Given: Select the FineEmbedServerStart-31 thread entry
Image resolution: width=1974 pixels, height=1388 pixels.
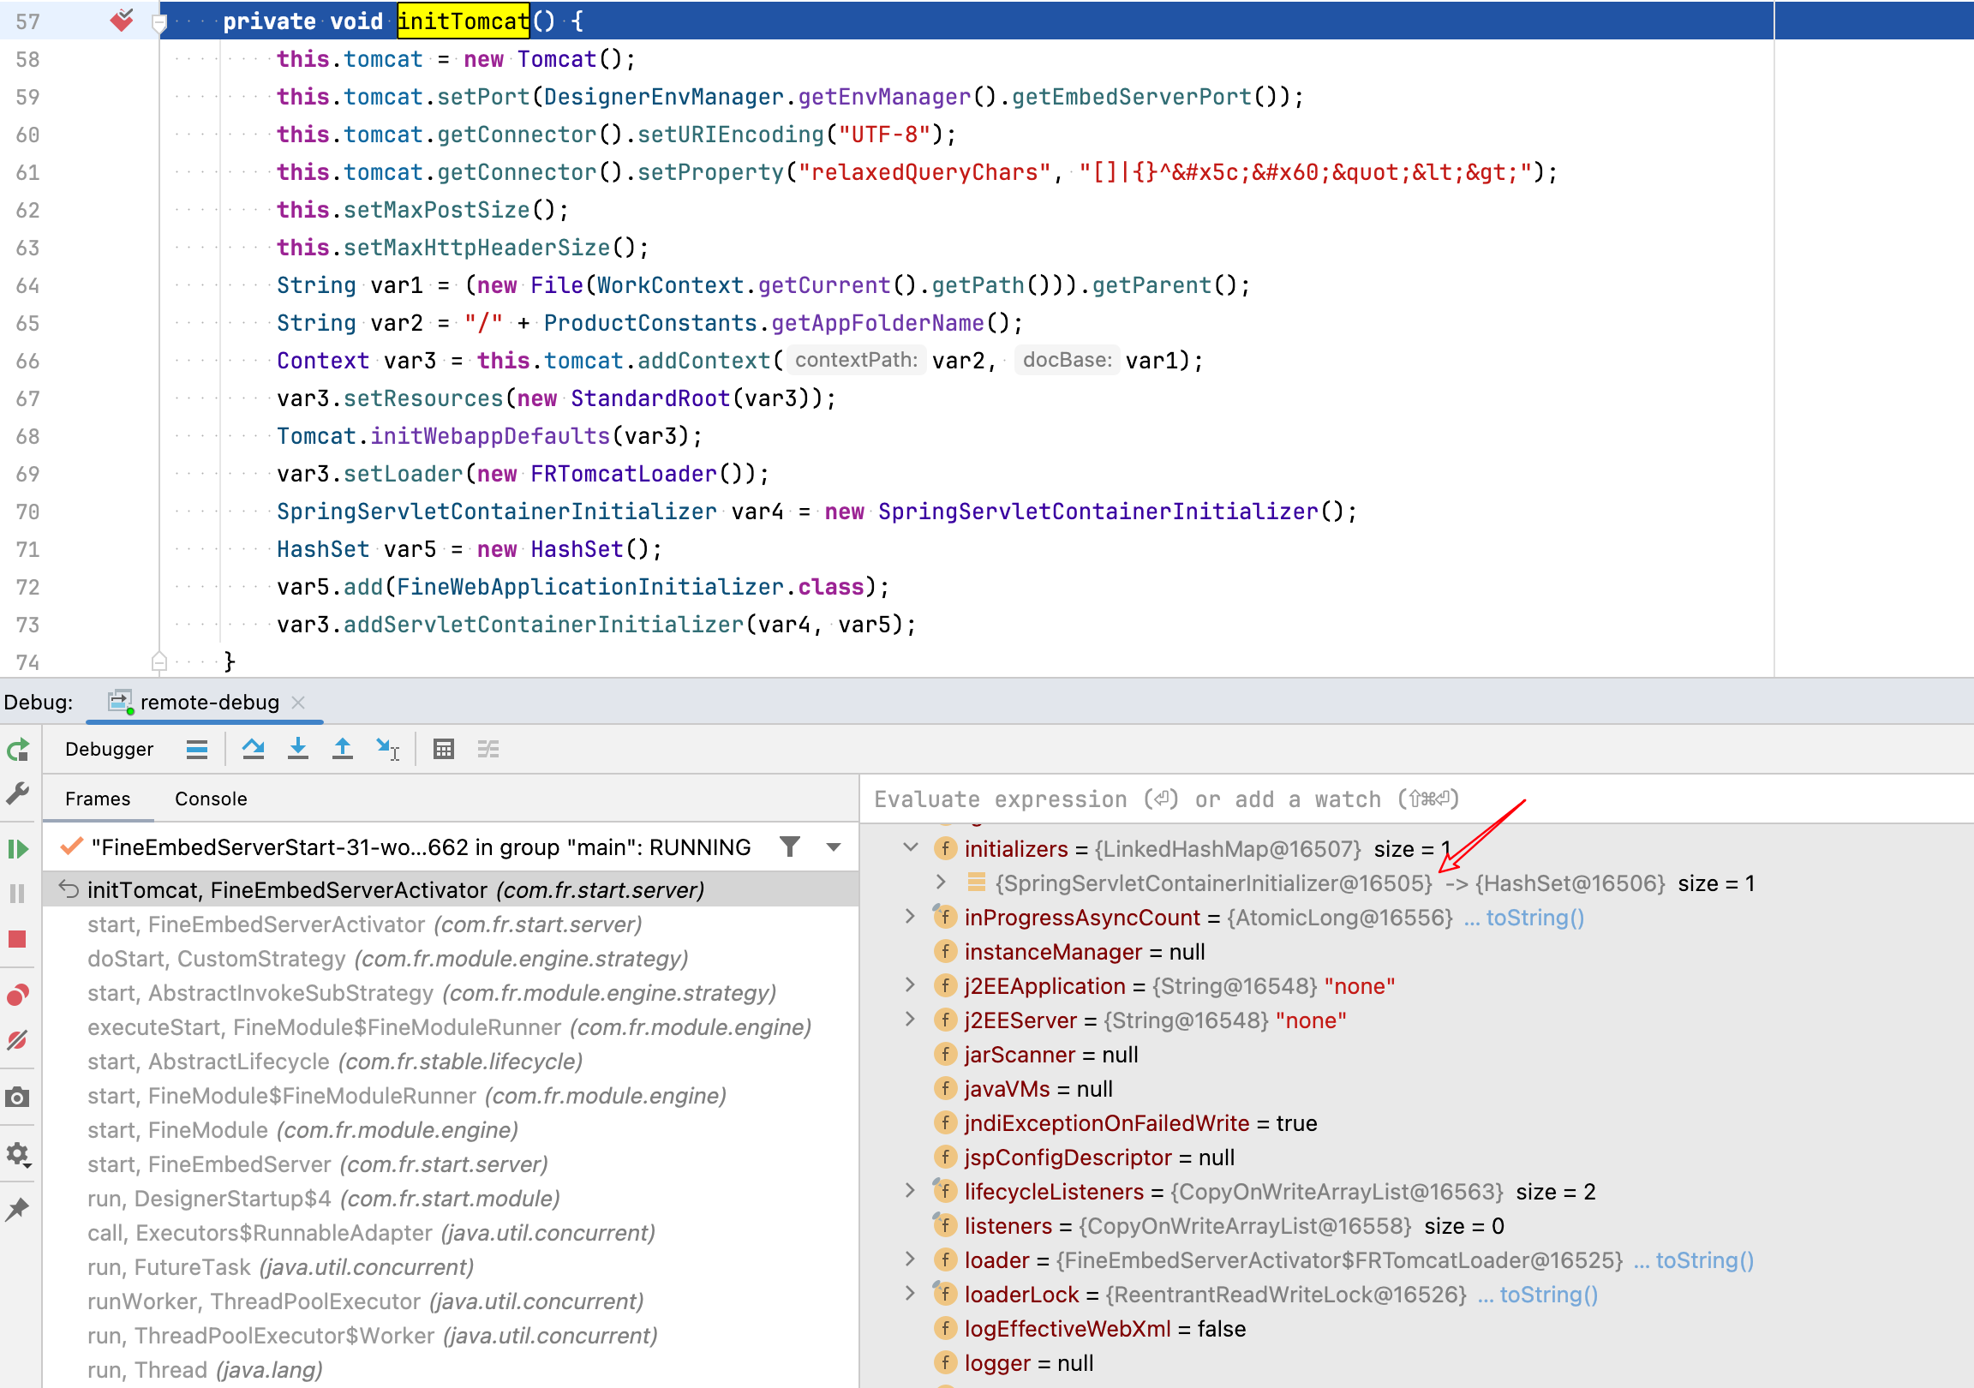Looking at the screenshot, I should pos(422,847).
